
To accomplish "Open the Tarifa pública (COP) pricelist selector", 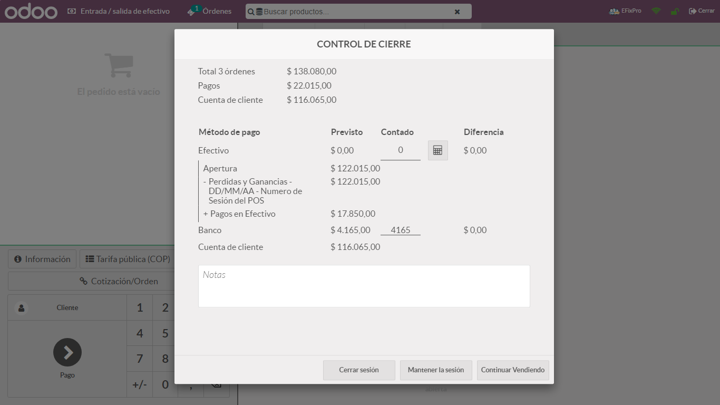I will 128,259.
